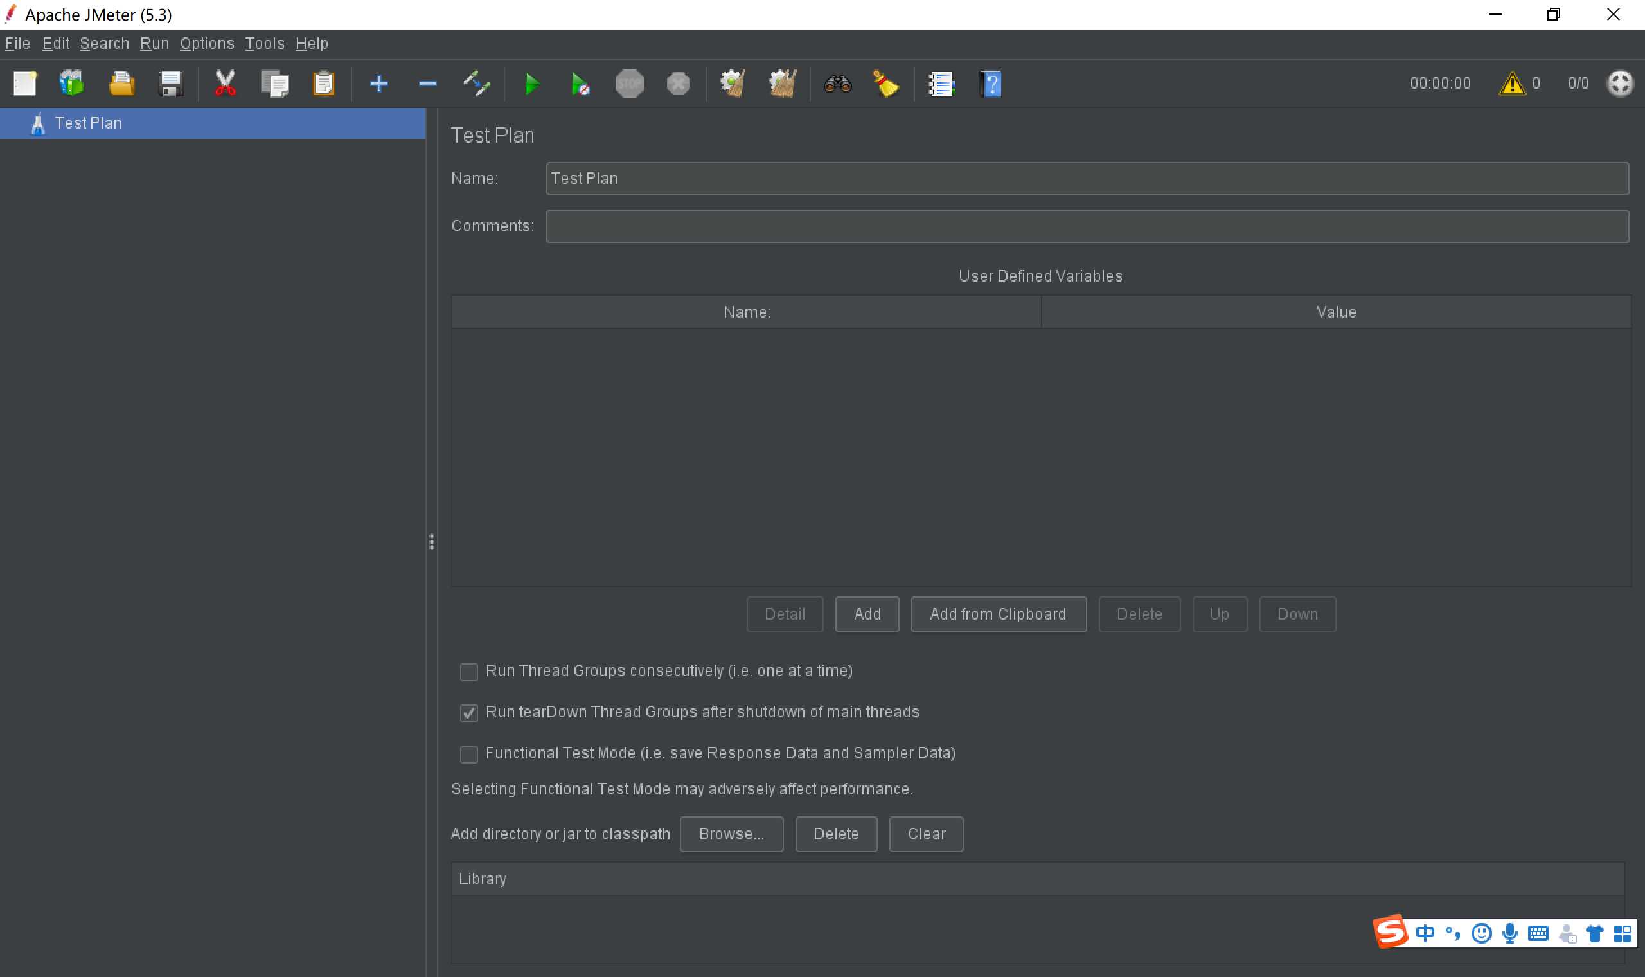Click the Browse... classpath button
1645x977 pixels.
pyautogui.click(x=731, y=834)
